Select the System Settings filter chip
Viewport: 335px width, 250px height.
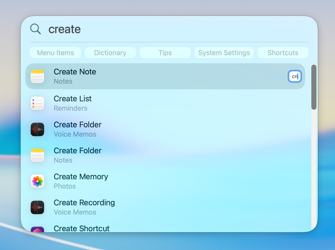(224, 53)
